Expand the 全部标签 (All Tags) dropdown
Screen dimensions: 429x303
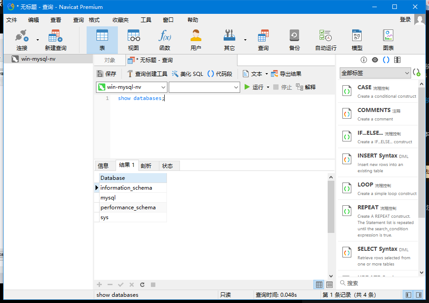[x=375, y=73]
